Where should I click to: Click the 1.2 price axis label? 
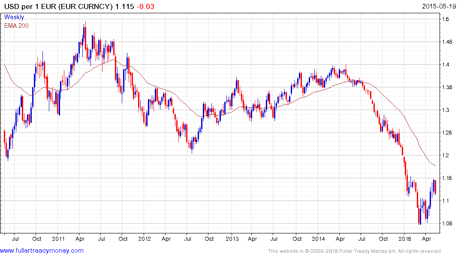pos(446,155)
